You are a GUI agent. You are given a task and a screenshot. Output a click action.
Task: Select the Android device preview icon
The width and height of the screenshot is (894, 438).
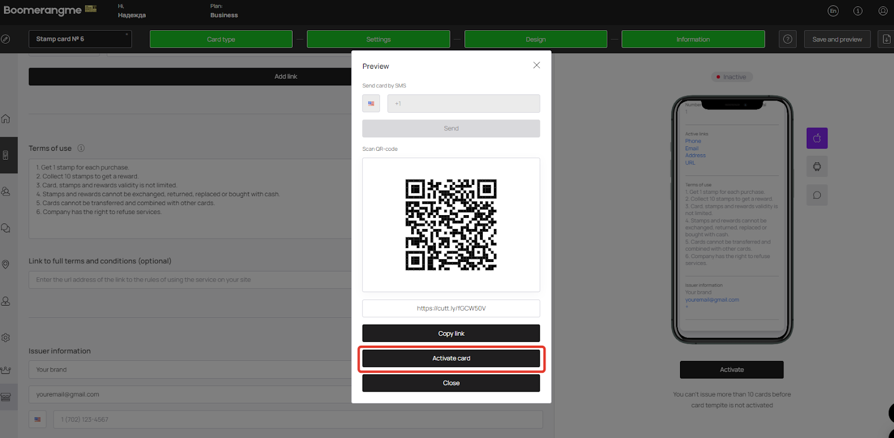(x=817, y=166)
